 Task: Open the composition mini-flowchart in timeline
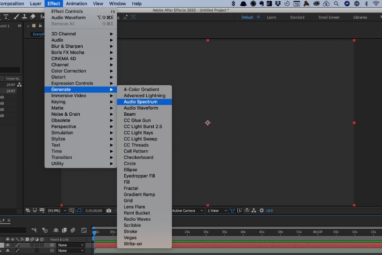pyautogui.click(x=34, y=230)
